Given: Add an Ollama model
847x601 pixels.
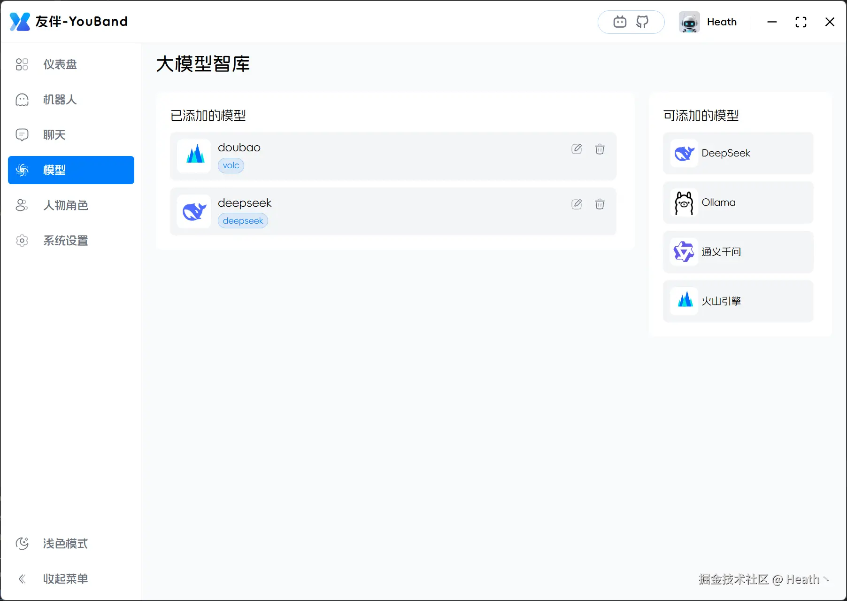Looking at the screenshot, I should (738, 203).
